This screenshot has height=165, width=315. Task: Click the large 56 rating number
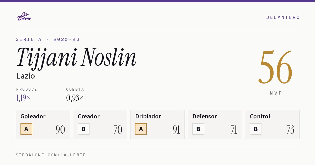[x=276, y=67]
